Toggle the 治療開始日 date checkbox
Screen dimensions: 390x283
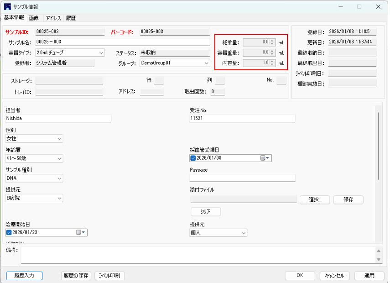click(x=9, y=233)
